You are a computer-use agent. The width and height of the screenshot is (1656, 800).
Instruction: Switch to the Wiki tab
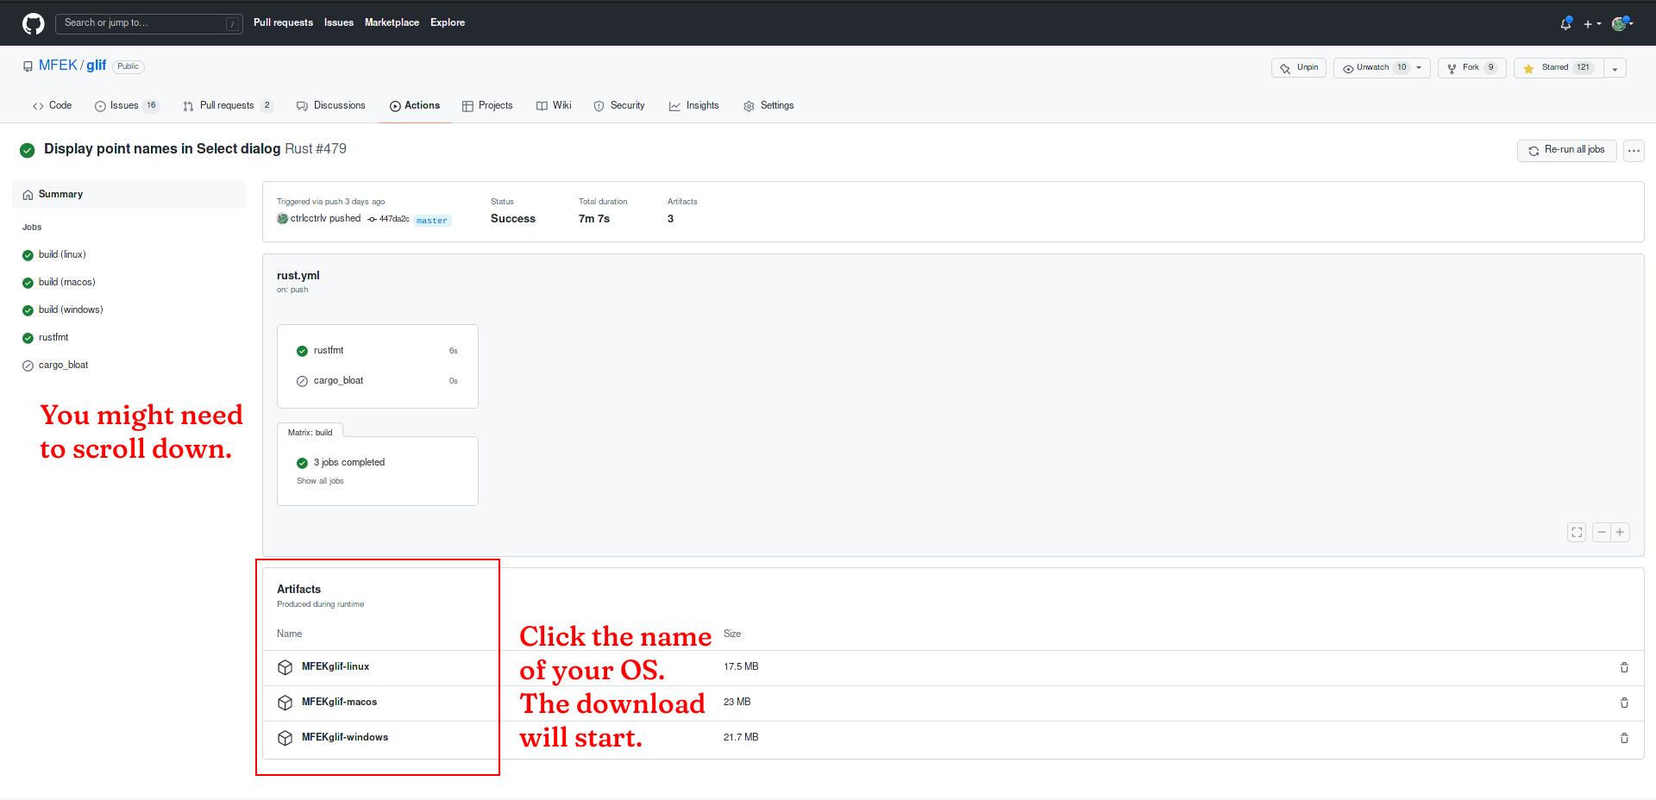pyautogui.click(x=554, y=105)
